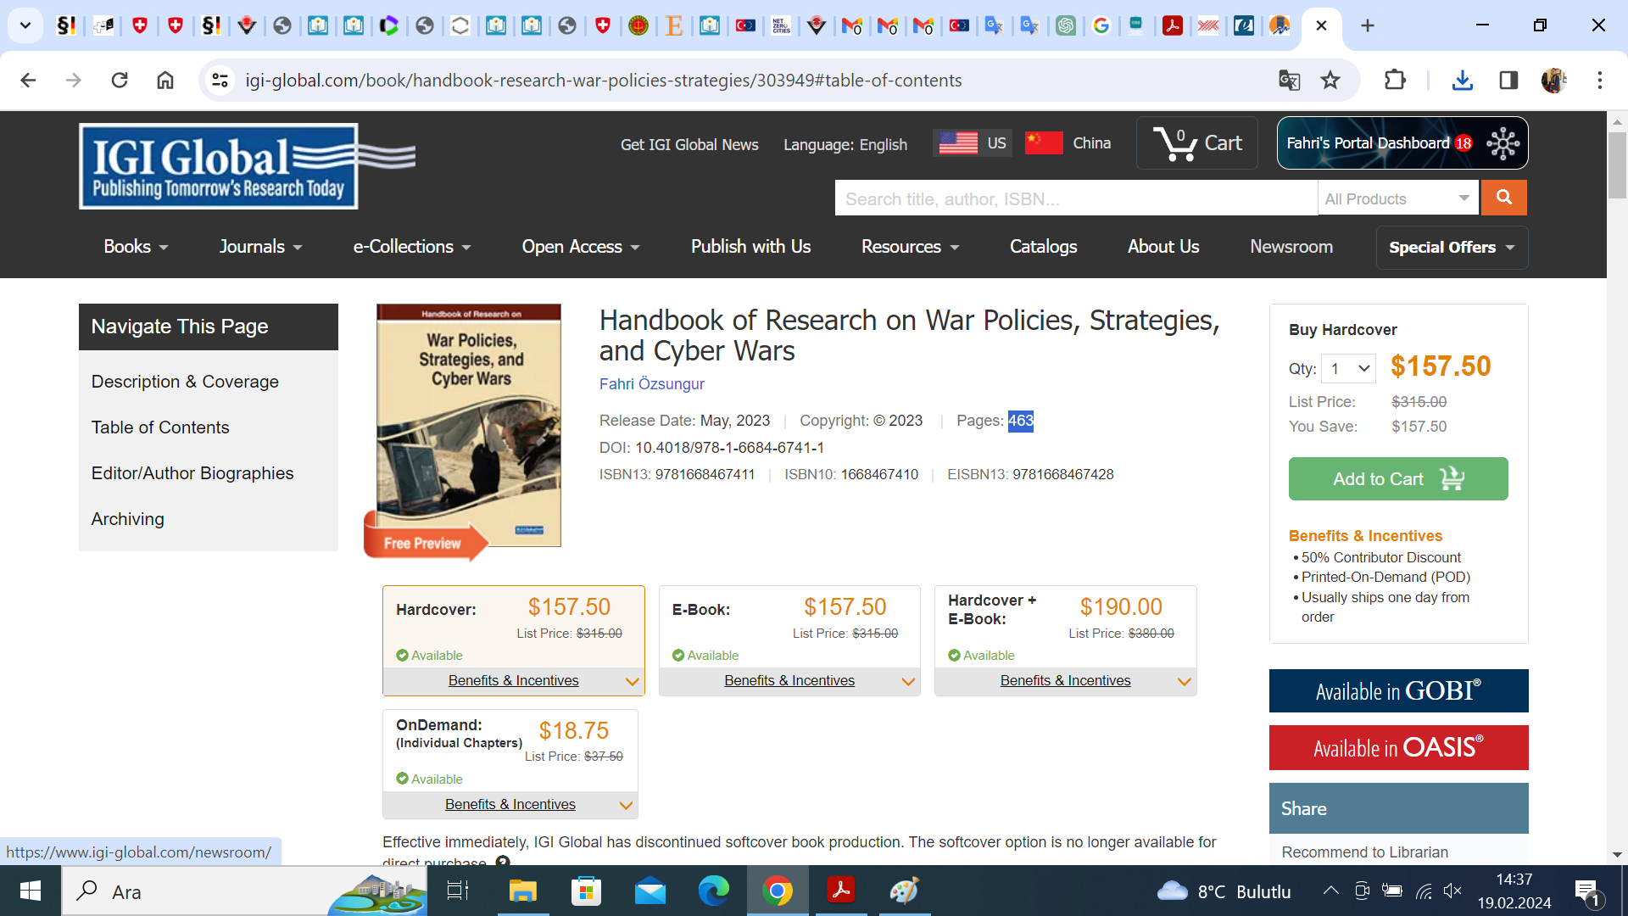Click the Add to Cart button
This screenshot has width=1628, height=916.
pos(1398,479)
